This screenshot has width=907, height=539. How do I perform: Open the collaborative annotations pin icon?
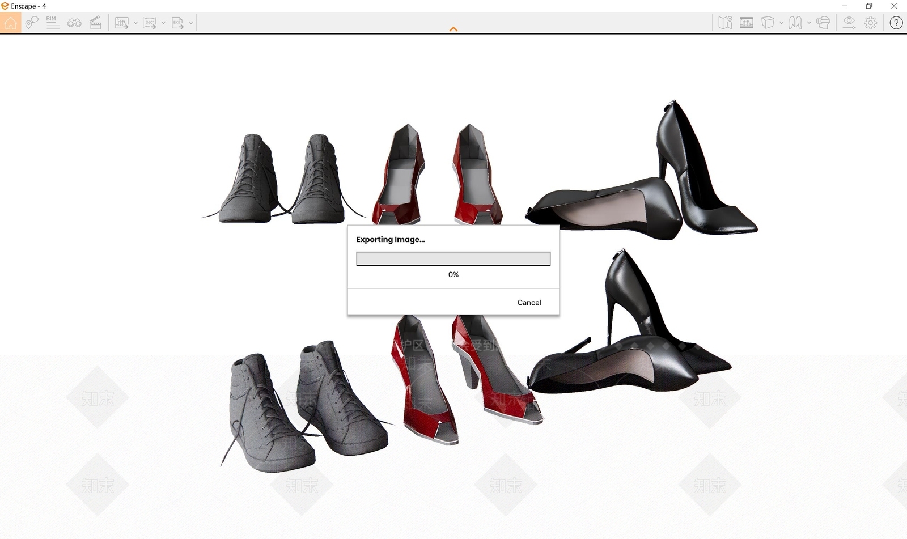point(32,23)
